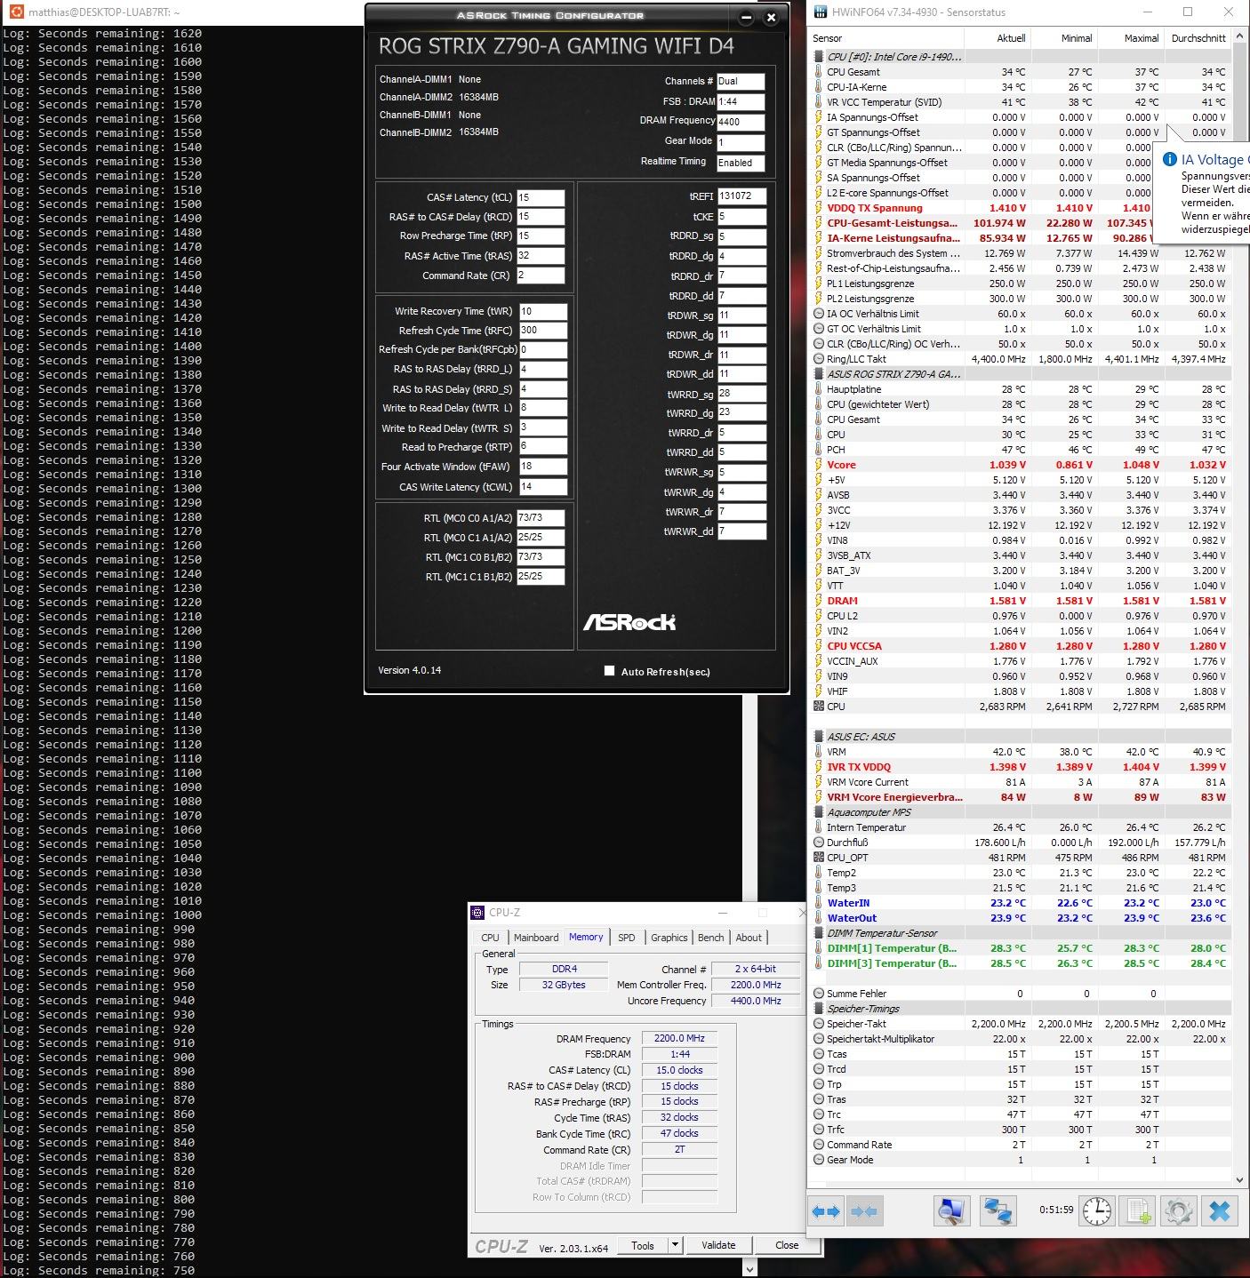Click the lightning icon beside Vcore sensor

pyautogui.click(x=819, y=465)
